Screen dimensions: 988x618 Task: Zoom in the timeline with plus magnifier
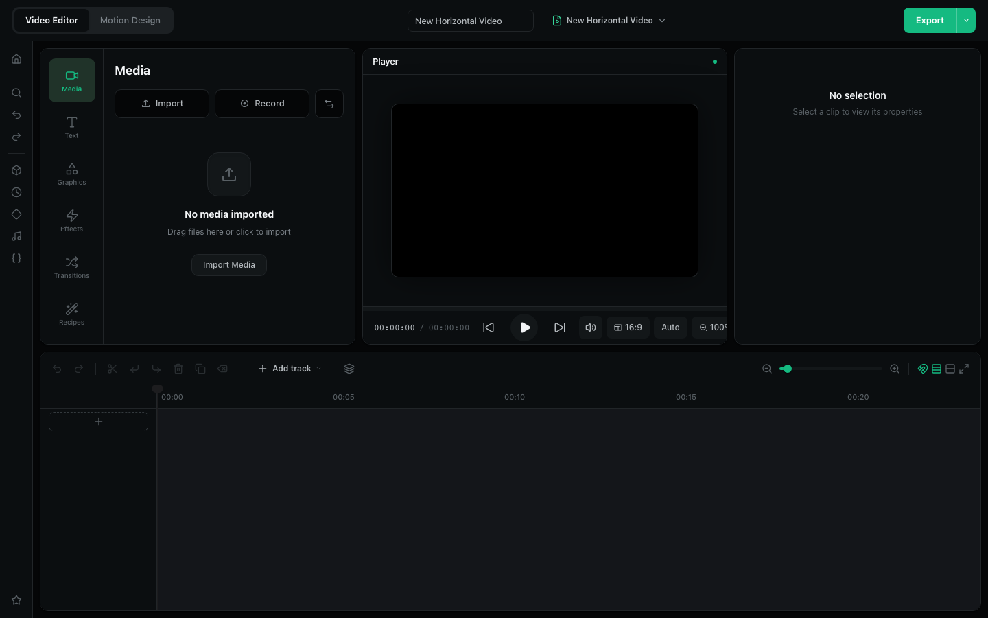895,369
